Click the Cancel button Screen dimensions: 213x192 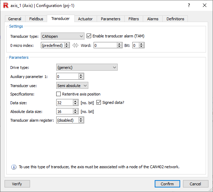[195, 184]
